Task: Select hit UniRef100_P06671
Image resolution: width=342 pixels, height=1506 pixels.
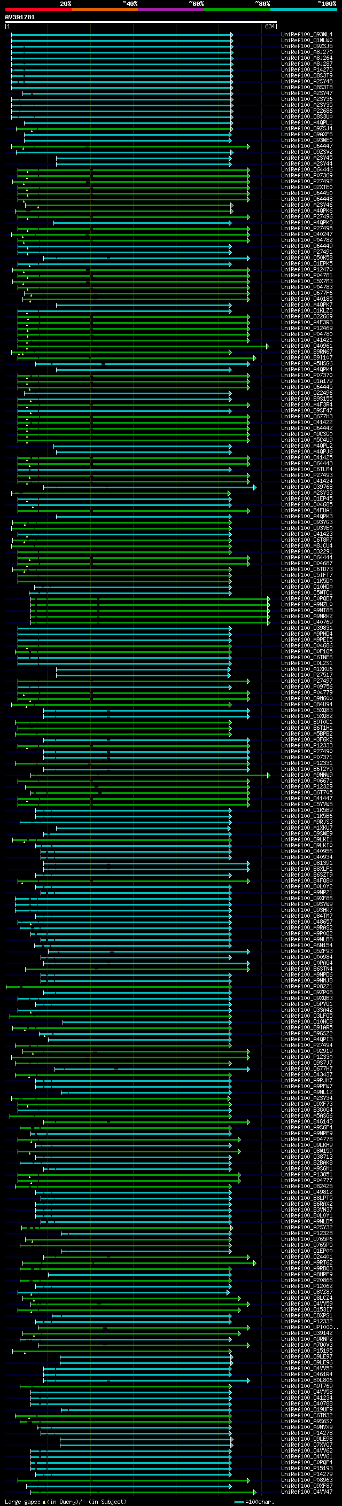Action: point(307,781)
